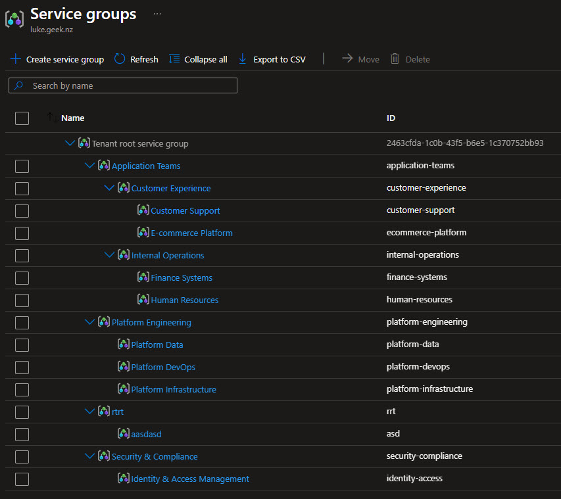Check the Security & Compliance row checkbox
561x499 pixels.
pos(22,457)
